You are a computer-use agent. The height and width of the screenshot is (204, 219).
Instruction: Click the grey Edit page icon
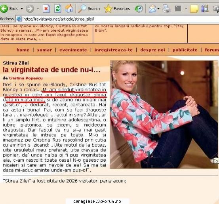[x=178, y=9]
